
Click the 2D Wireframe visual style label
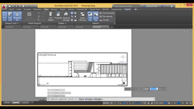tap(50, 55)
